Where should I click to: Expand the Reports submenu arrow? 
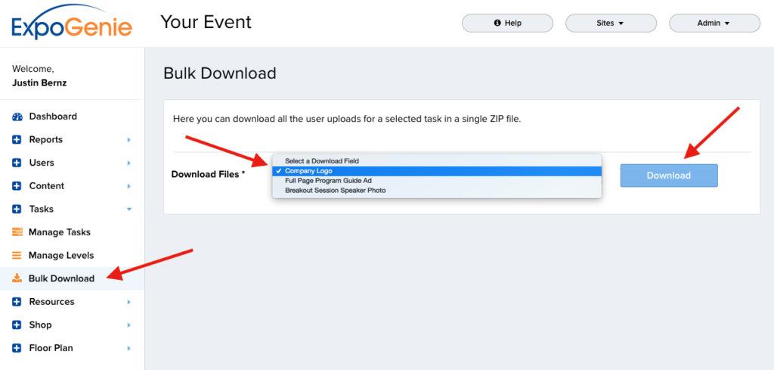(129, 140)
